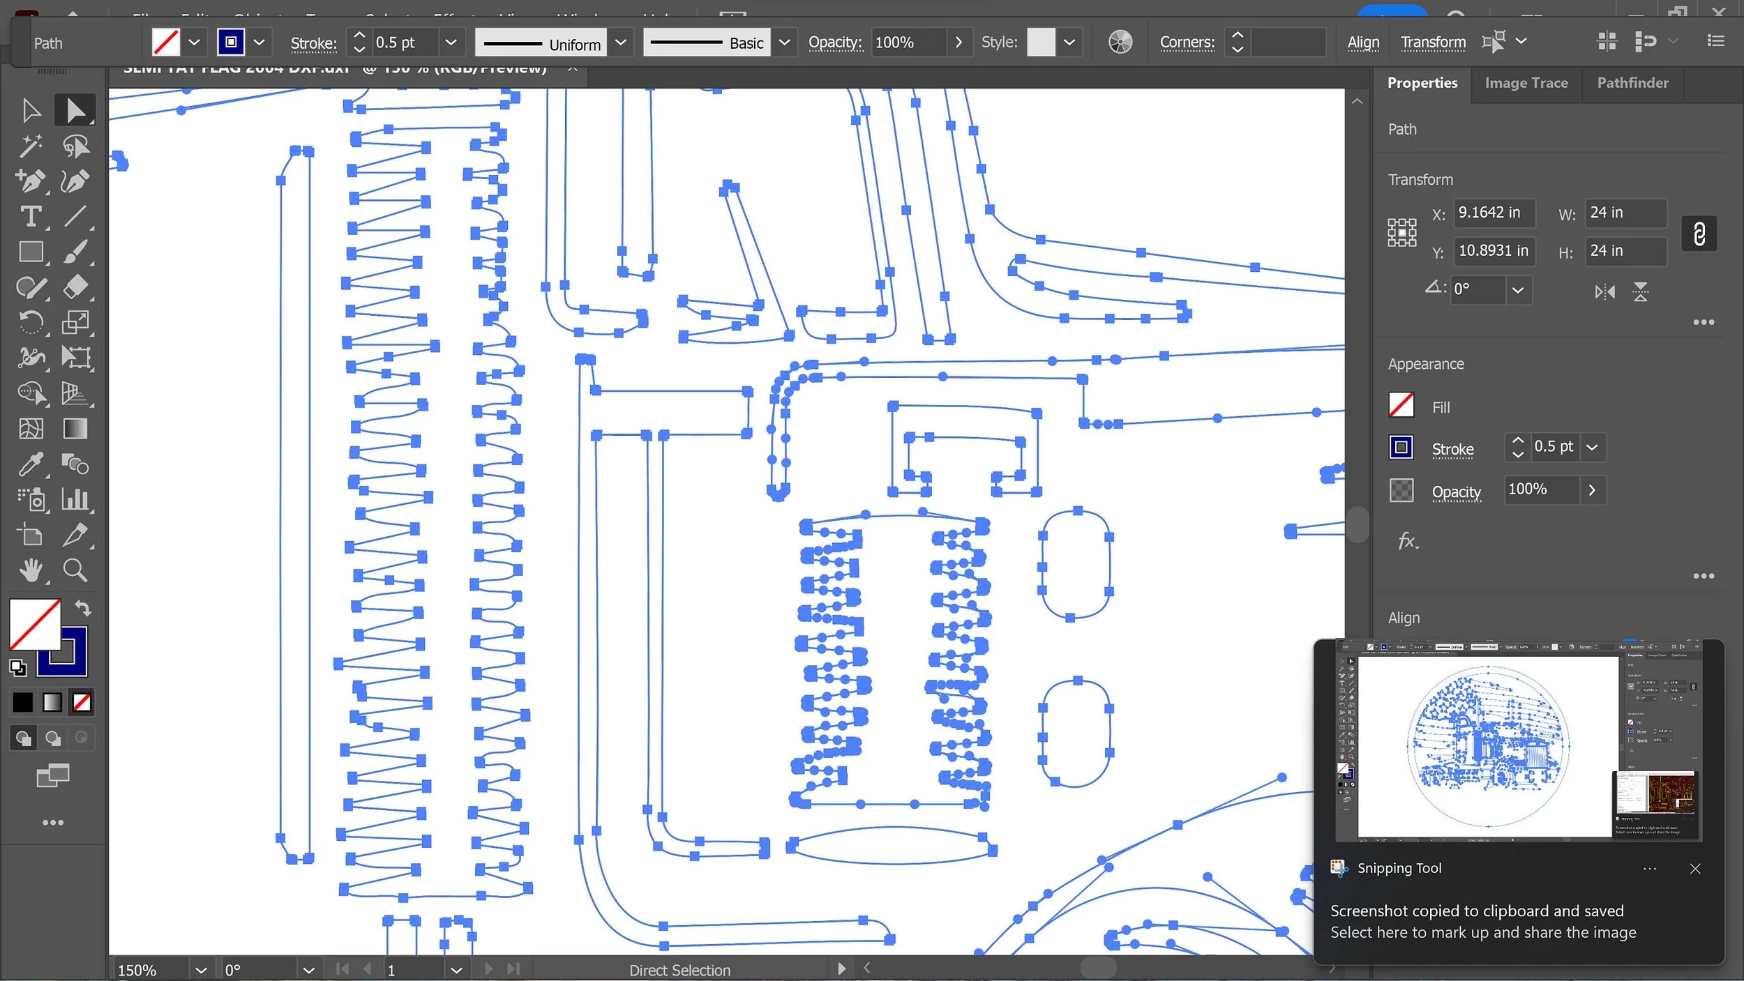Switch to the Image Trace tab

tap(1526, 83)
